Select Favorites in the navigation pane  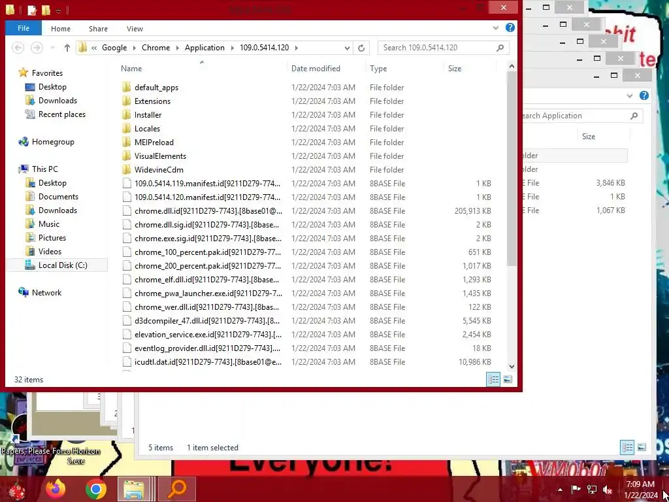(47, 73)
